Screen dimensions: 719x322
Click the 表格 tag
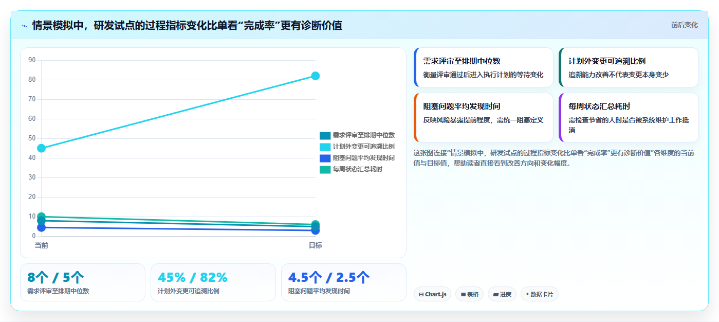(470, 294)
